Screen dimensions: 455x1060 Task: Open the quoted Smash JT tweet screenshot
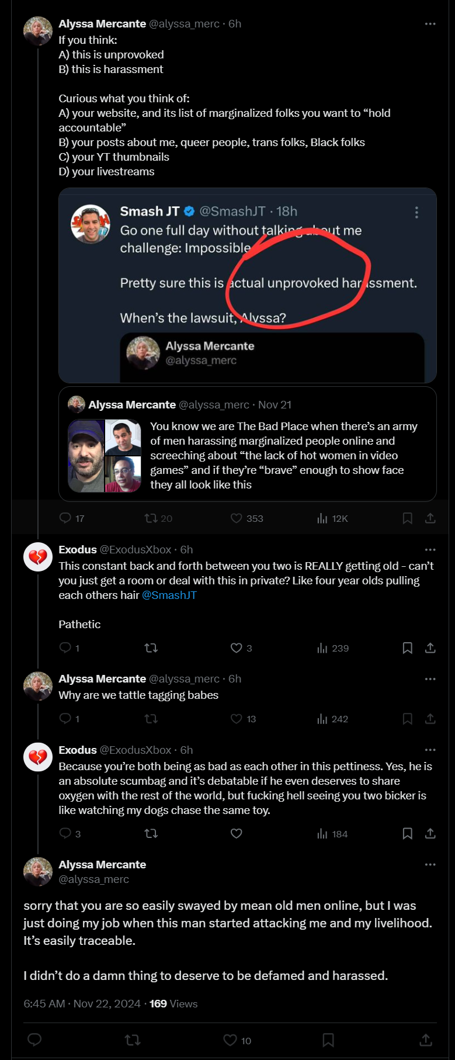[248, 286]
